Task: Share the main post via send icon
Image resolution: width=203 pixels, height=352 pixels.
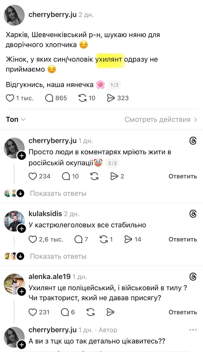Action: tap(111, 98)
